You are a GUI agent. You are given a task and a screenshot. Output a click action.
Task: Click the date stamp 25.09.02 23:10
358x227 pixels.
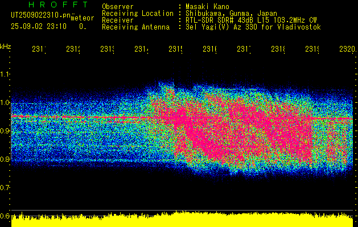click(x=39, y=27)
